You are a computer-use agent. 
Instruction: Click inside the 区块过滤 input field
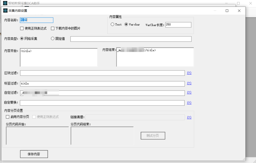click(x=102, y=73)
